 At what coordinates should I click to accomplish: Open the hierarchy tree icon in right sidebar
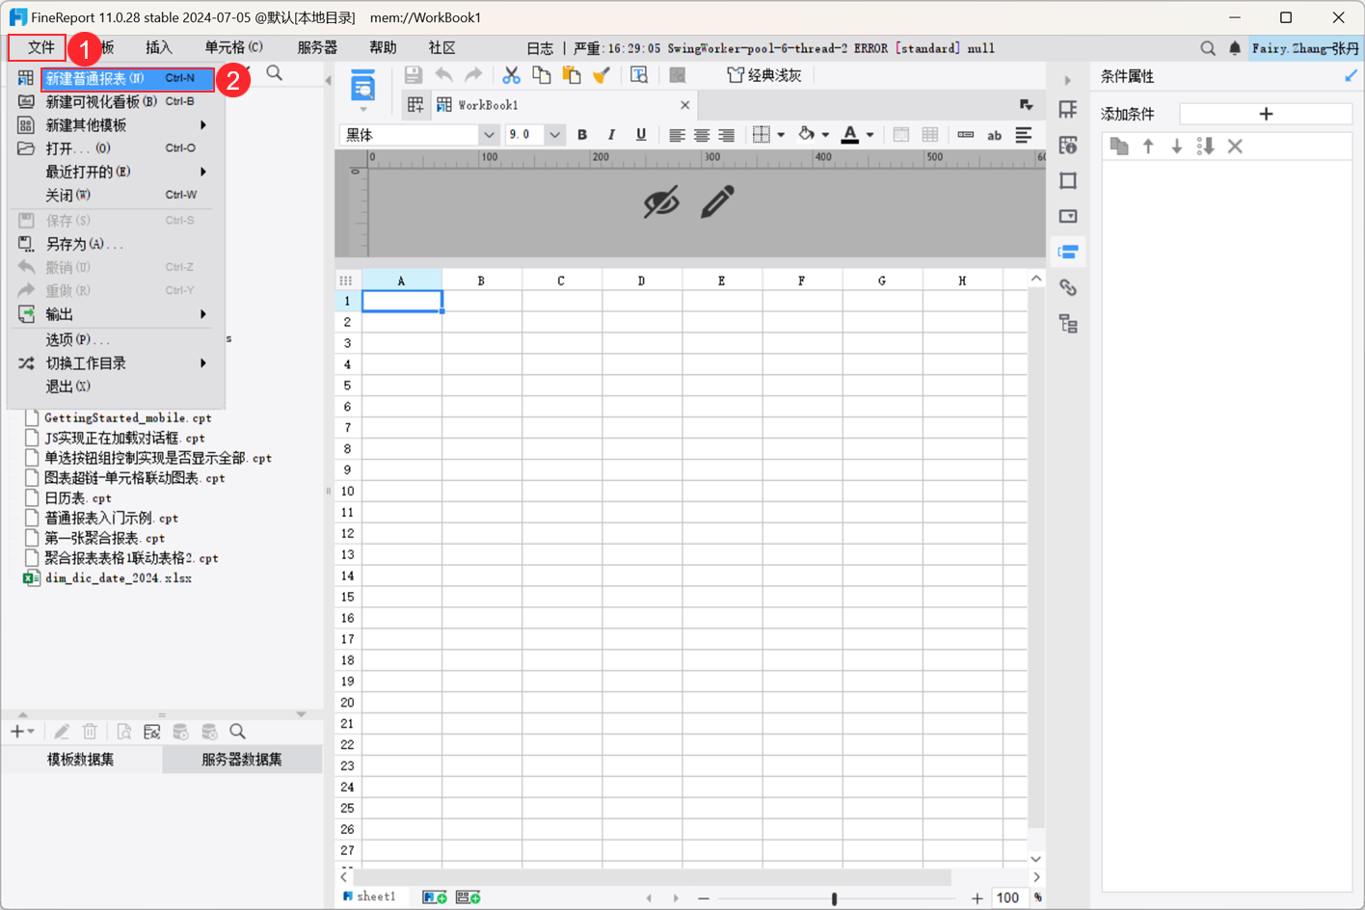[1068, 324]
